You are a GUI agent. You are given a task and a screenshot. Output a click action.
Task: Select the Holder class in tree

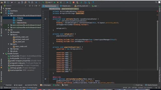click(x=20, y=20)
